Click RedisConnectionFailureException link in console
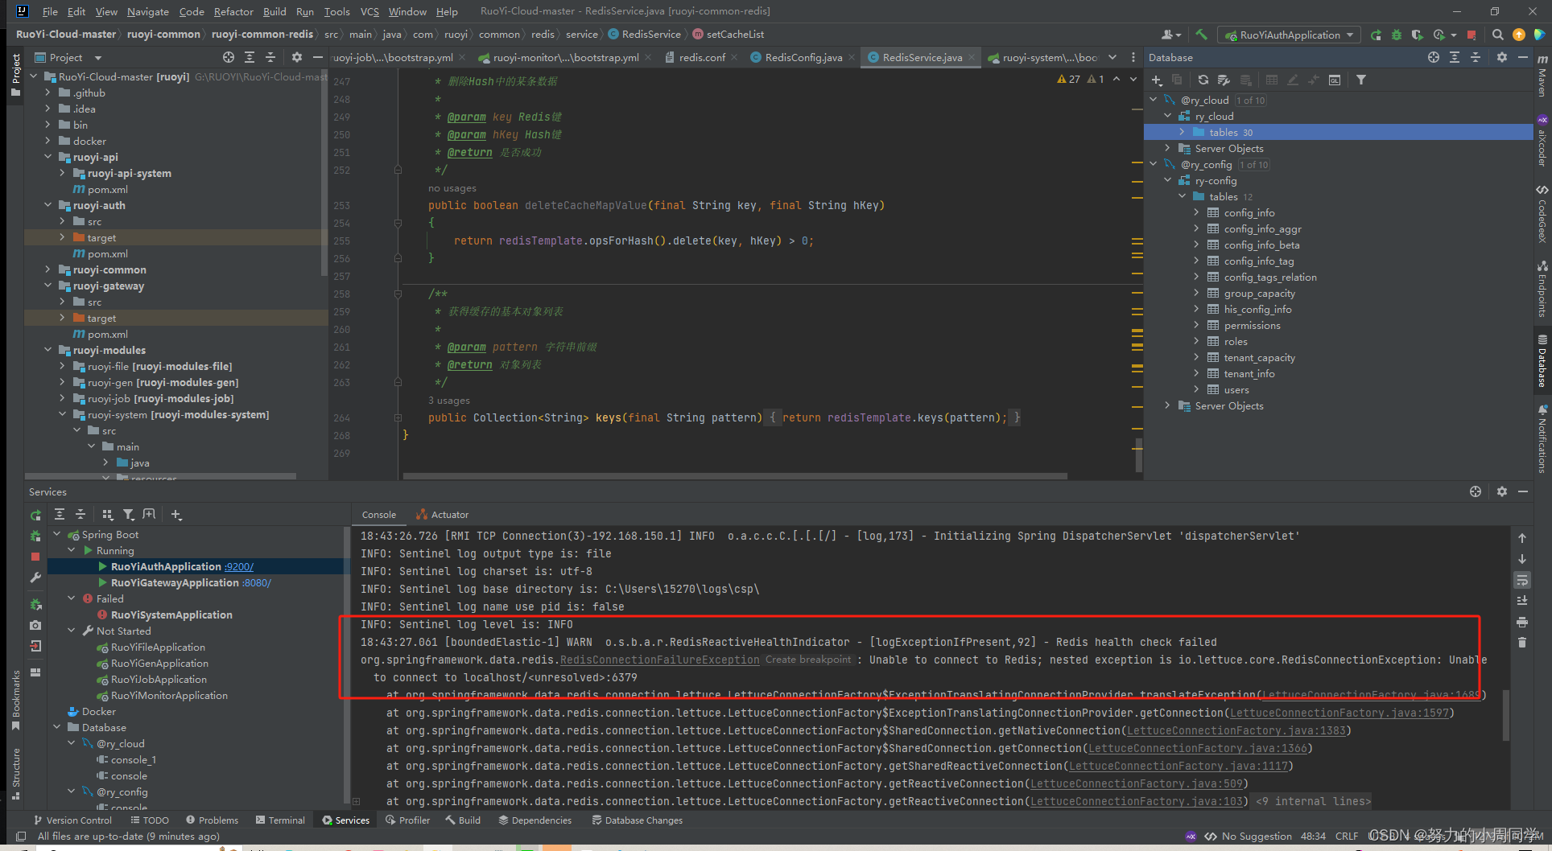Screen dimensions: 1552x851 coord(659,660)
